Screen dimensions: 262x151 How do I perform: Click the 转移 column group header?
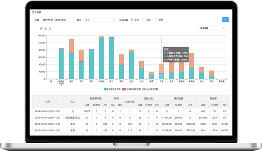[116, 99]
